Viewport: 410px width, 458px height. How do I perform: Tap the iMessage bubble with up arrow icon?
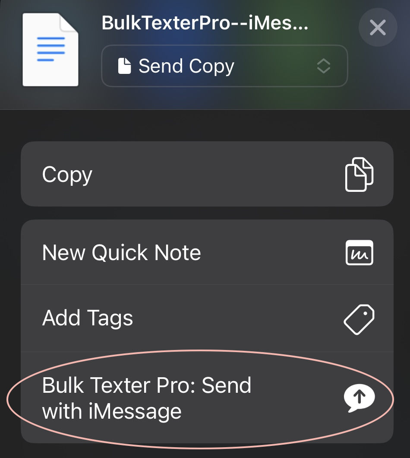click(359, 398)
